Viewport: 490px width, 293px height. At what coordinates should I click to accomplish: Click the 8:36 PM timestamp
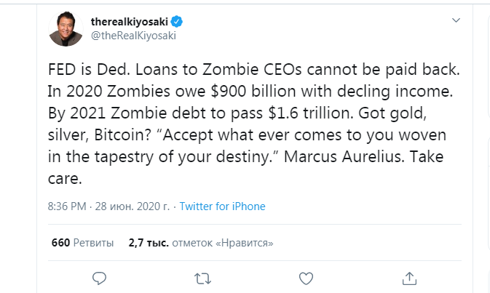(x=67, y=206)
